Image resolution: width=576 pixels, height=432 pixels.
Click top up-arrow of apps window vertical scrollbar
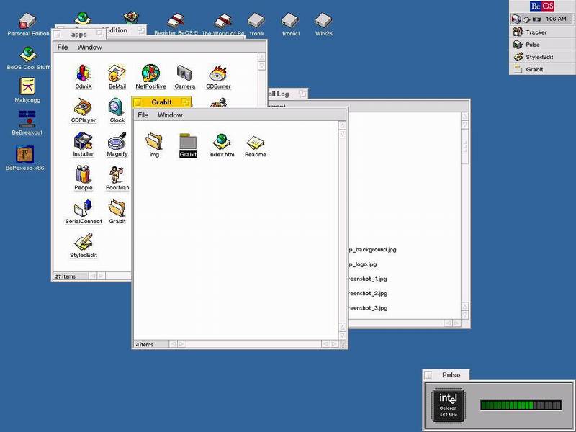(261, 58)
